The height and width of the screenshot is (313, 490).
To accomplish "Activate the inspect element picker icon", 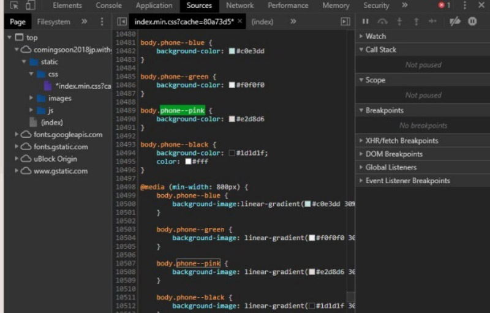I will point(14,6).
